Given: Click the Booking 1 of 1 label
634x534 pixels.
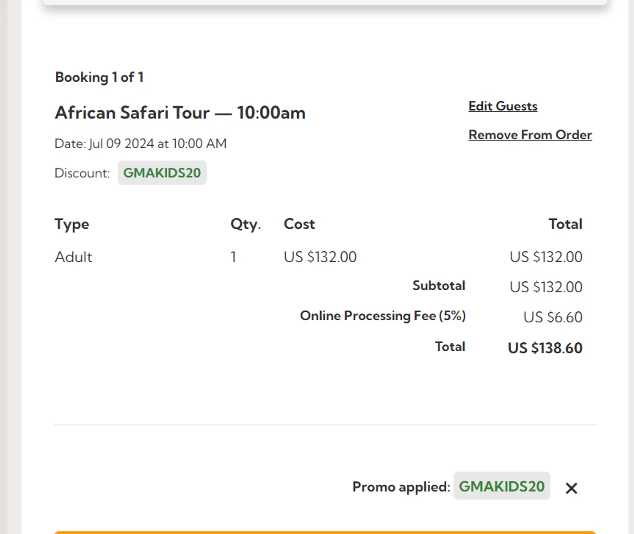Looking at the screenshot, I should click(99, 77).
